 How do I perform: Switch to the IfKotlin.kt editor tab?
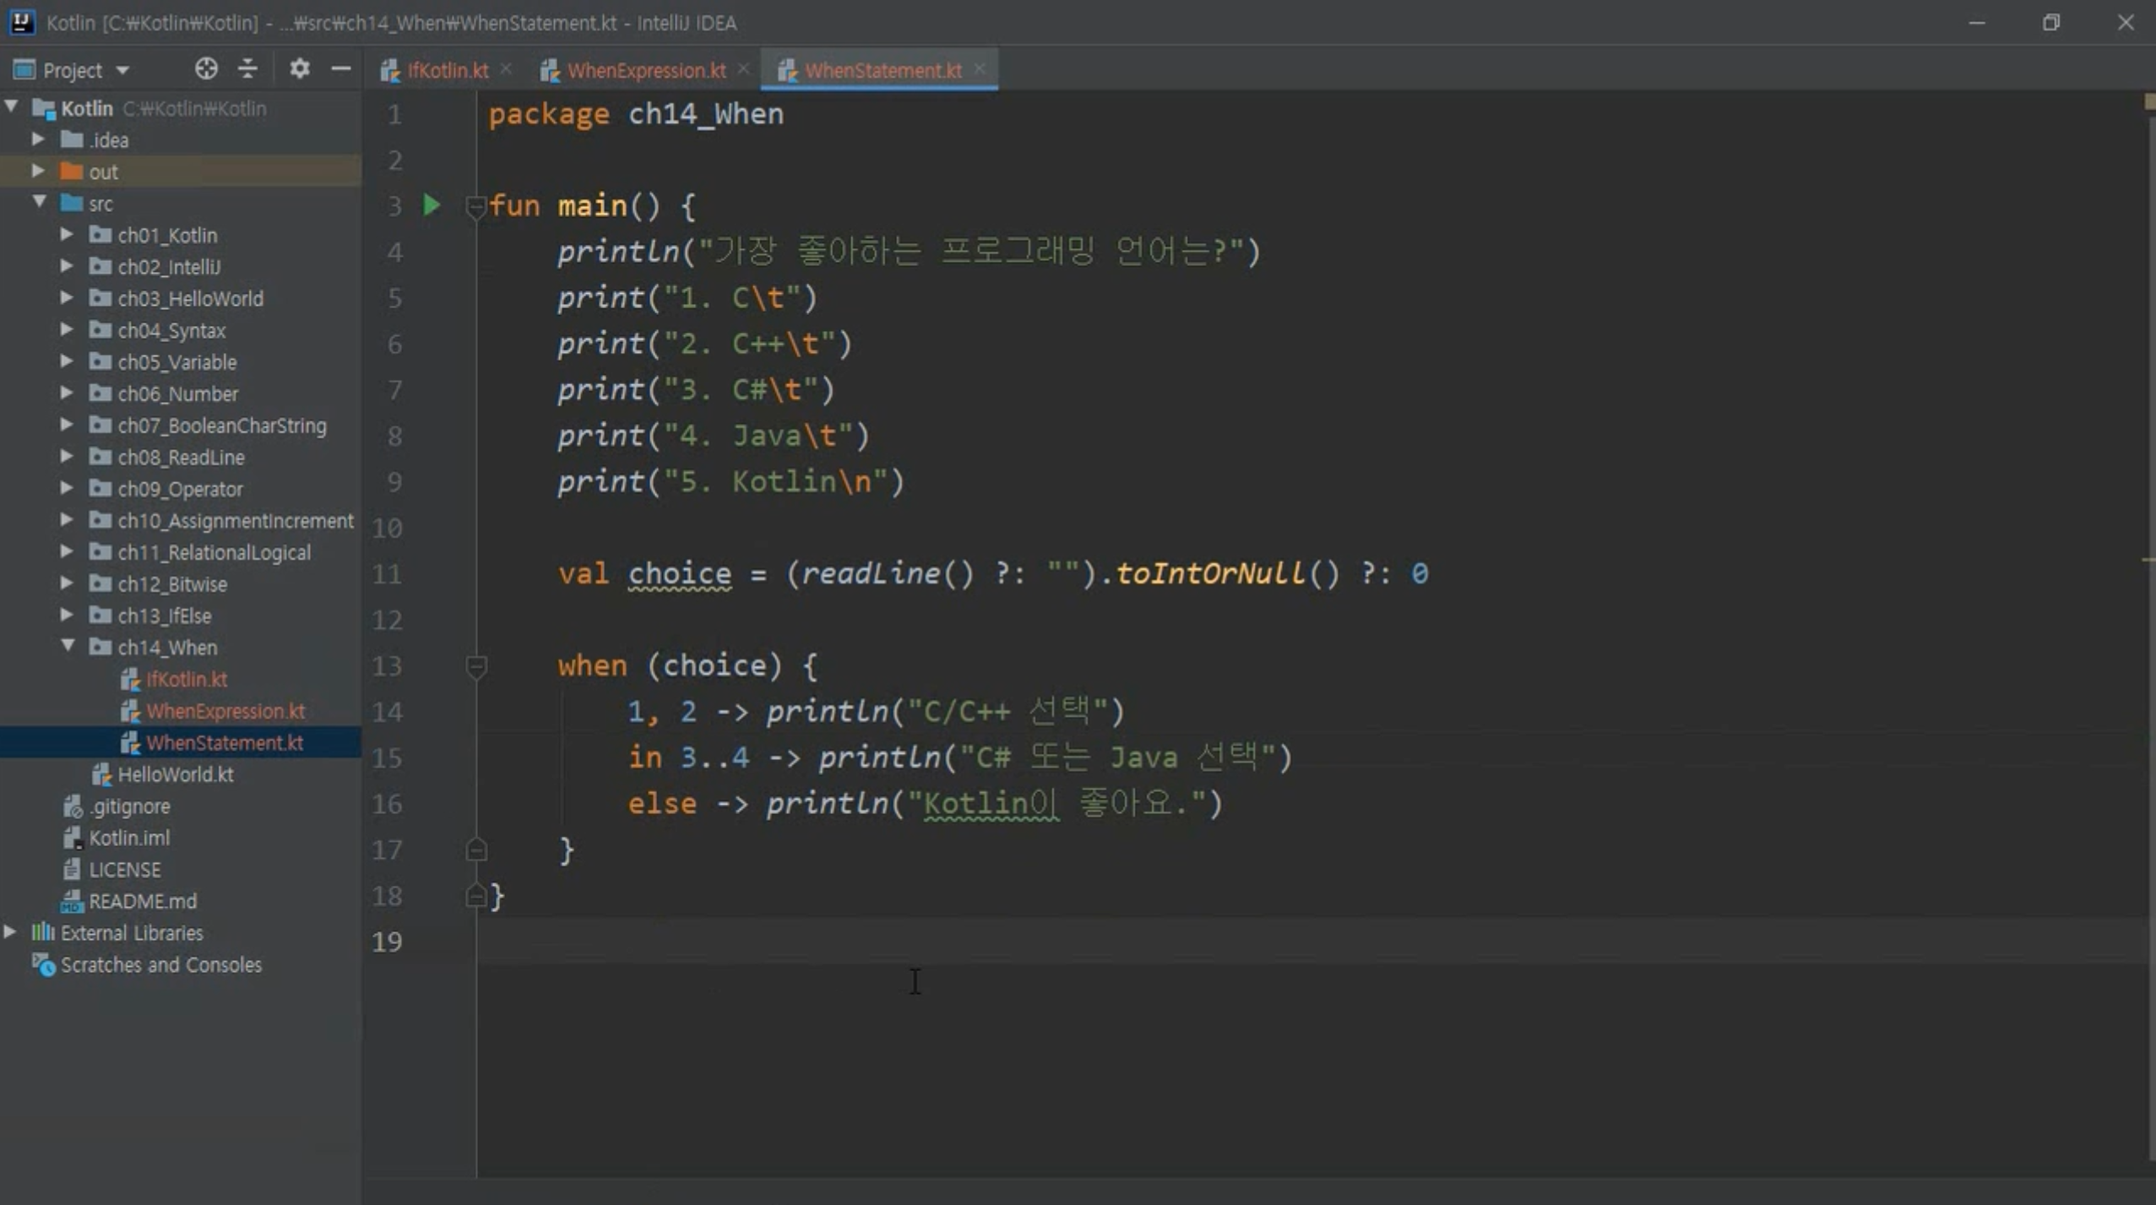pyautogui.click(x=448, y=71)
